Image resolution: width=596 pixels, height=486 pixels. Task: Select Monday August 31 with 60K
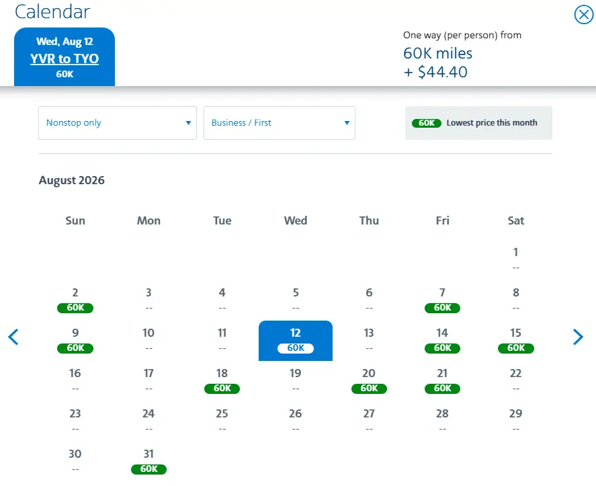click(x=148, y=461)
